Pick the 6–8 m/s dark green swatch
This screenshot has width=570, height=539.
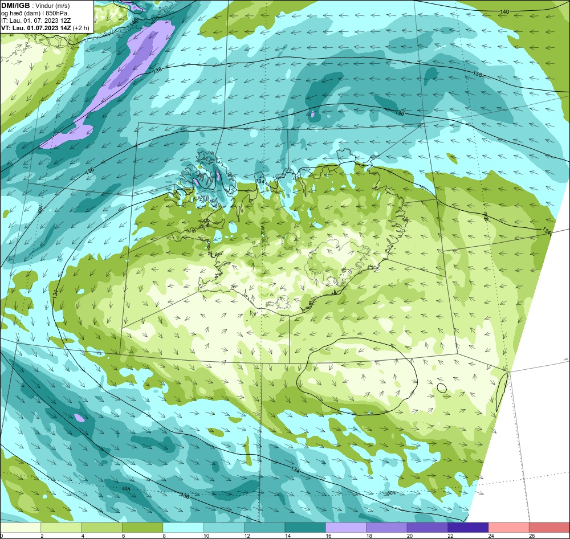tap(142, 528)
